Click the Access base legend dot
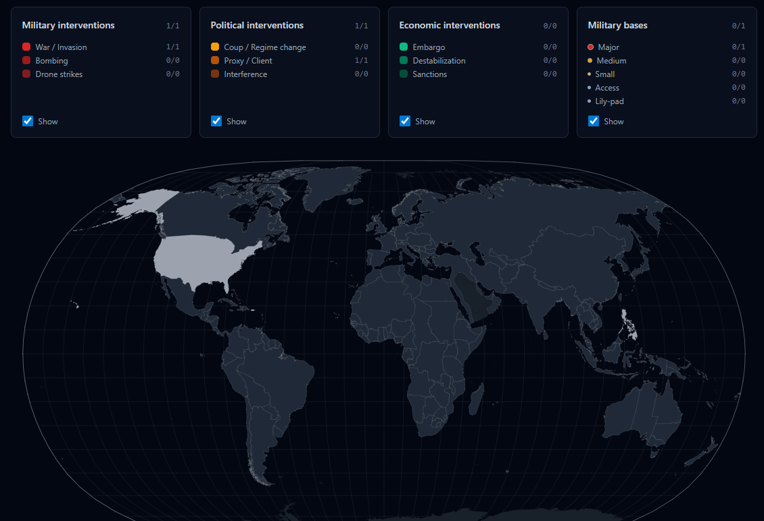The width and height of the screenshot is (764, 521). click(x=590, y=88)
